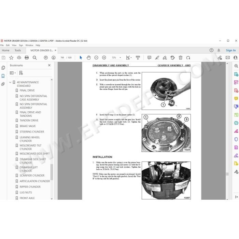This screenshot has width=239, height=239.
Task: Switch to the Tools tab
Action: (18, 50)
